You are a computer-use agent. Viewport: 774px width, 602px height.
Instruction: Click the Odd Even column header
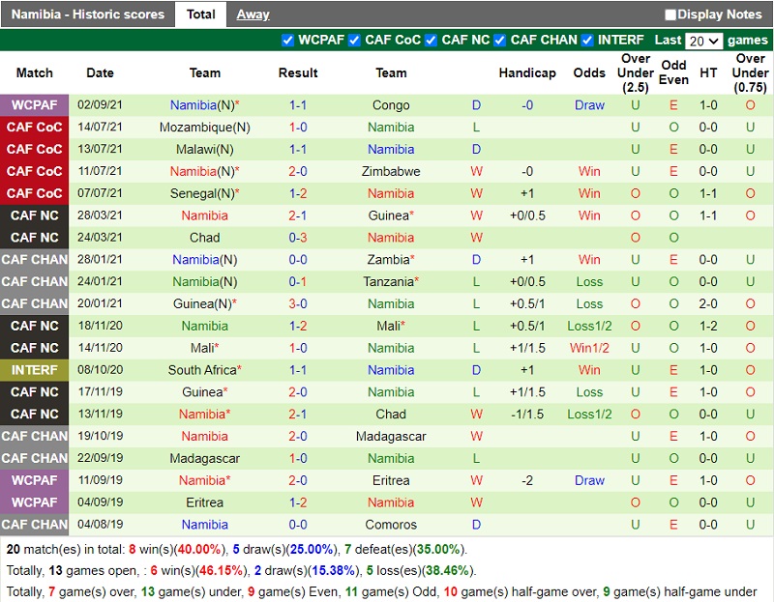[x=673, y=72]
